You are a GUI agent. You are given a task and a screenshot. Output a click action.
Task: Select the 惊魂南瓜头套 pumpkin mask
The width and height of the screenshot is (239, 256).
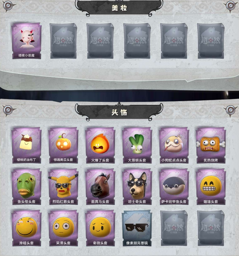[63, 145]
